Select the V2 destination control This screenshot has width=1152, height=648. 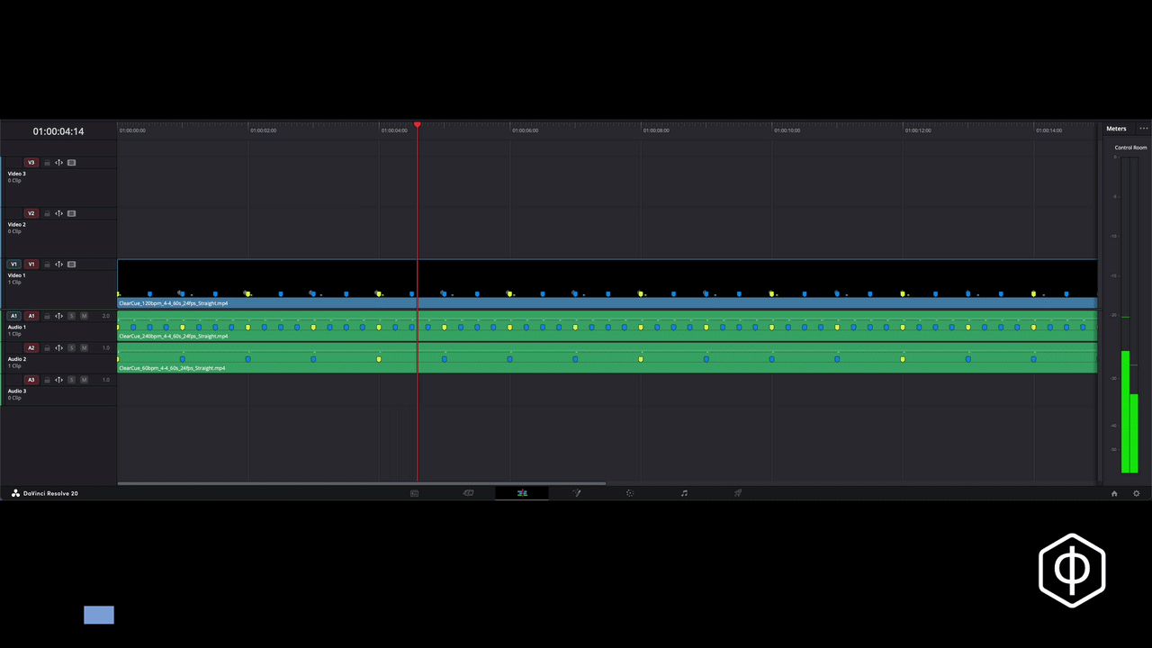click(x=31, y=213)
